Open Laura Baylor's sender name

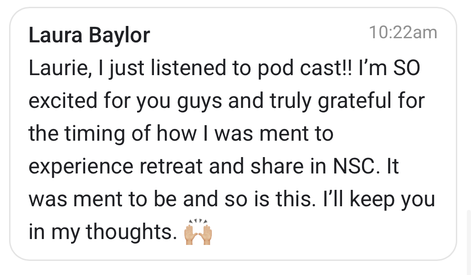[x=89, y=35]
